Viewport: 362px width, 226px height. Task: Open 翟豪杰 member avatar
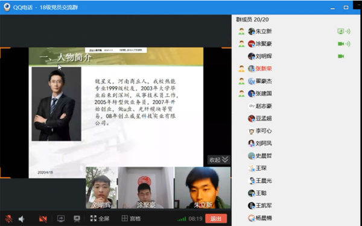tap(251, 81)
